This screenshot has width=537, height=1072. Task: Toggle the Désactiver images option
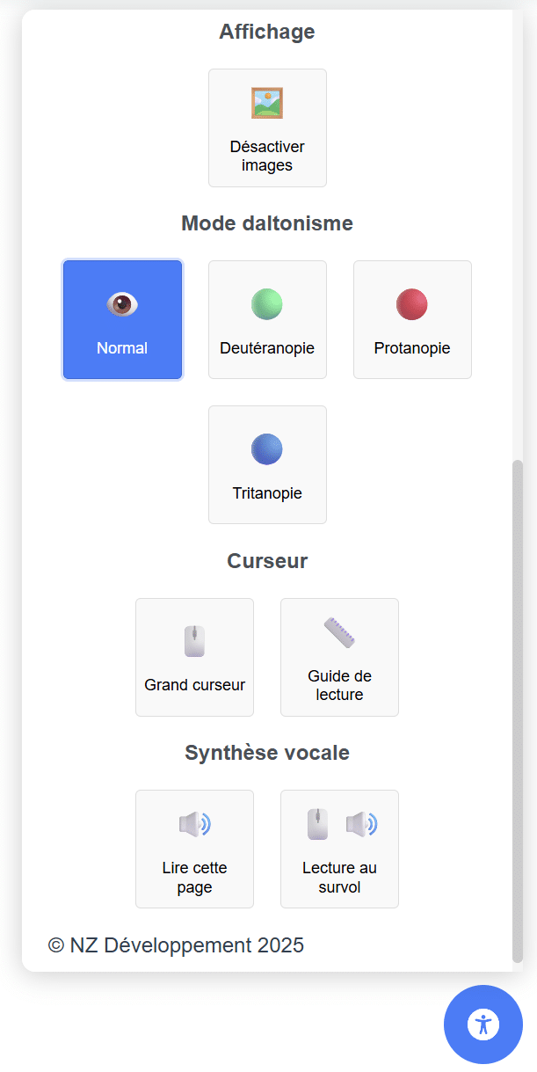pos(267,156)
